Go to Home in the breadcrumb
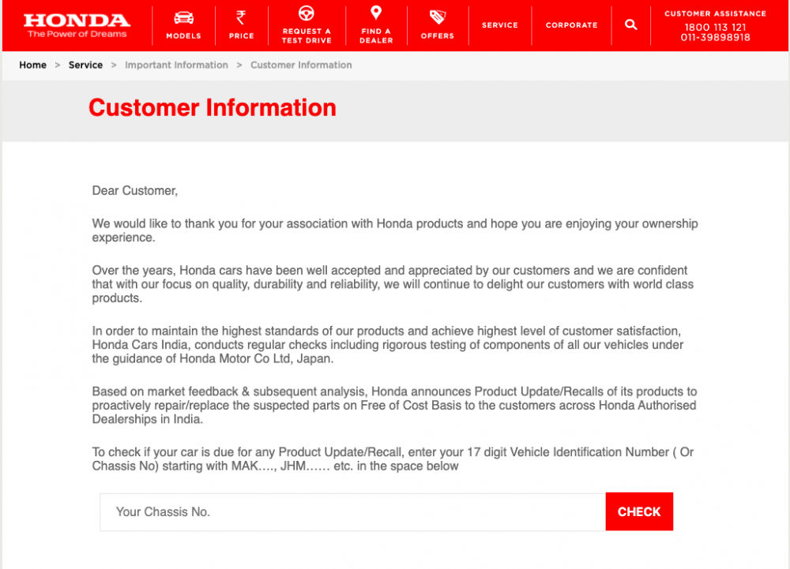The height and width of the screenshot is (569, 790). tap(32, 65)
